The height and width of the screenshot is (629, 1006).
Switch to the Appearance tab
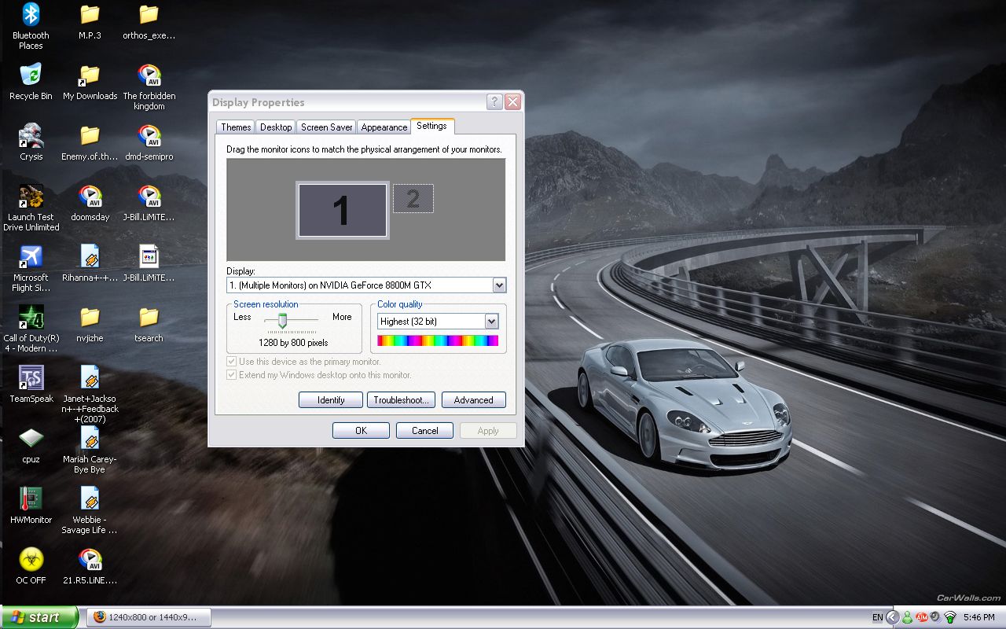click(384, 127)
